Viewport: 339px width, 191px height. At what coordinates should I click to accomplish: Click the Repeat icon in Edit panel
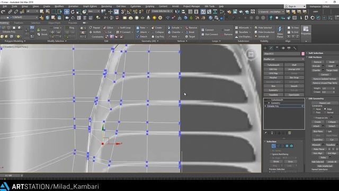coord(95,28)
